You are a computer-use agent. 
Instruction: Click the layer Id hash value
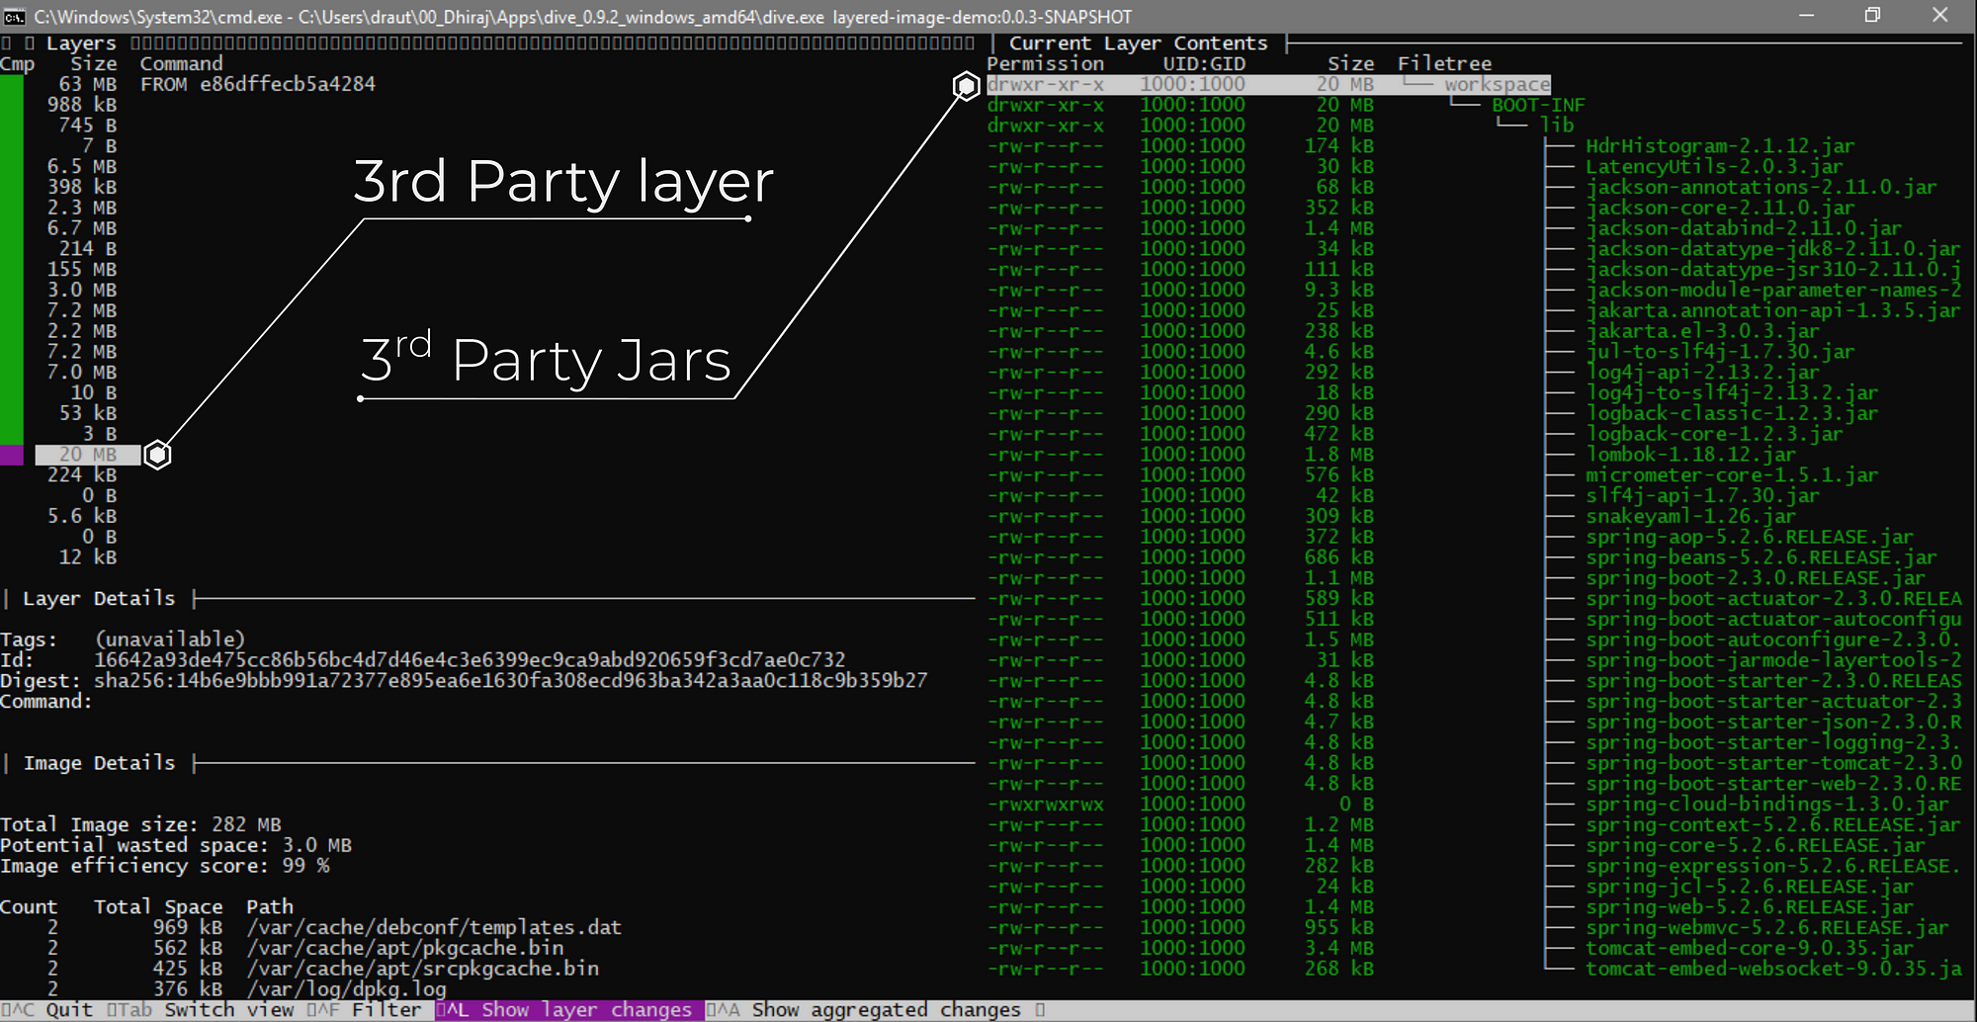(x=470, y=660)
